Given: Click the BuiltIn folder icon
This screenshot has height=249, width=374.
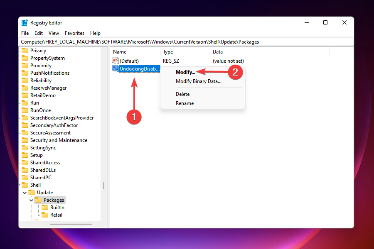Looking at the screenshot, I should tap(45, 207).
